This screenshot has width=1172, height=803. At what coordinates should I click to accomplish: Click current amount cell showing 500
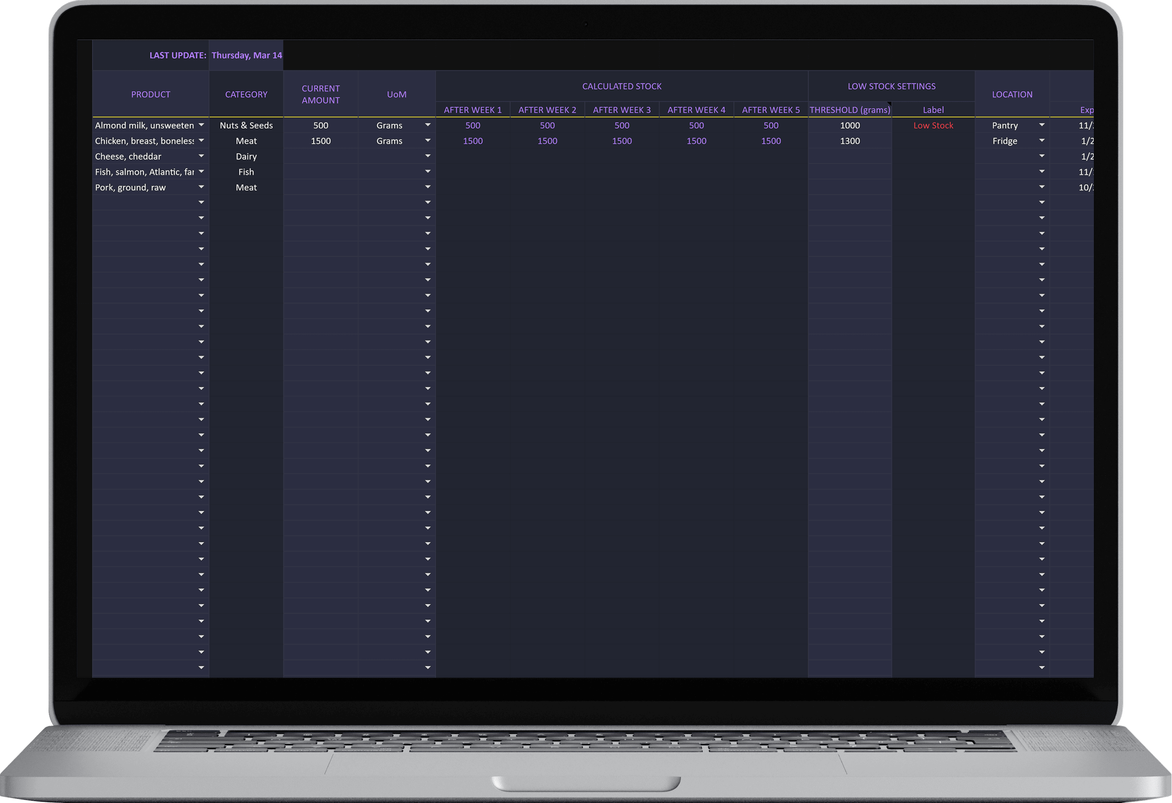[x=321, y=125]
